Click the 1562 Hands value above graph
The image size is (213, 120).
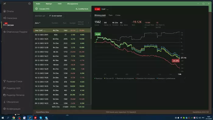pos(98,22)
